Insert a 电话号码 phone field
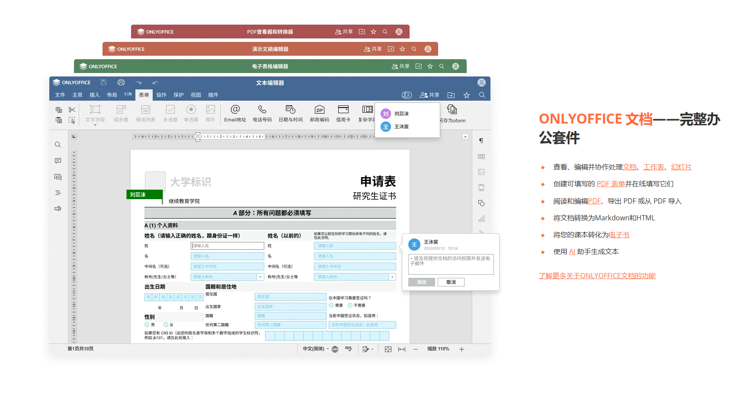753x394 pixels. click(x=262, y=114)
